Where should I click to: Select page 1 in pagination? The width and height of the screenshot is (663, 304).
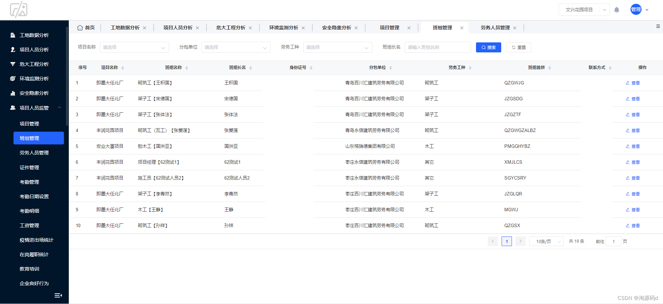coord(507,241)
